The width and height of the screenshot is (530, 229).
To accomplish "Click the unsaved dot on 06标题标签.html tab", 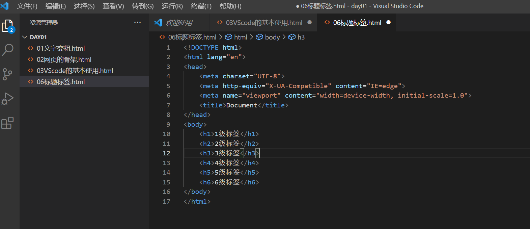I will 388,22.
